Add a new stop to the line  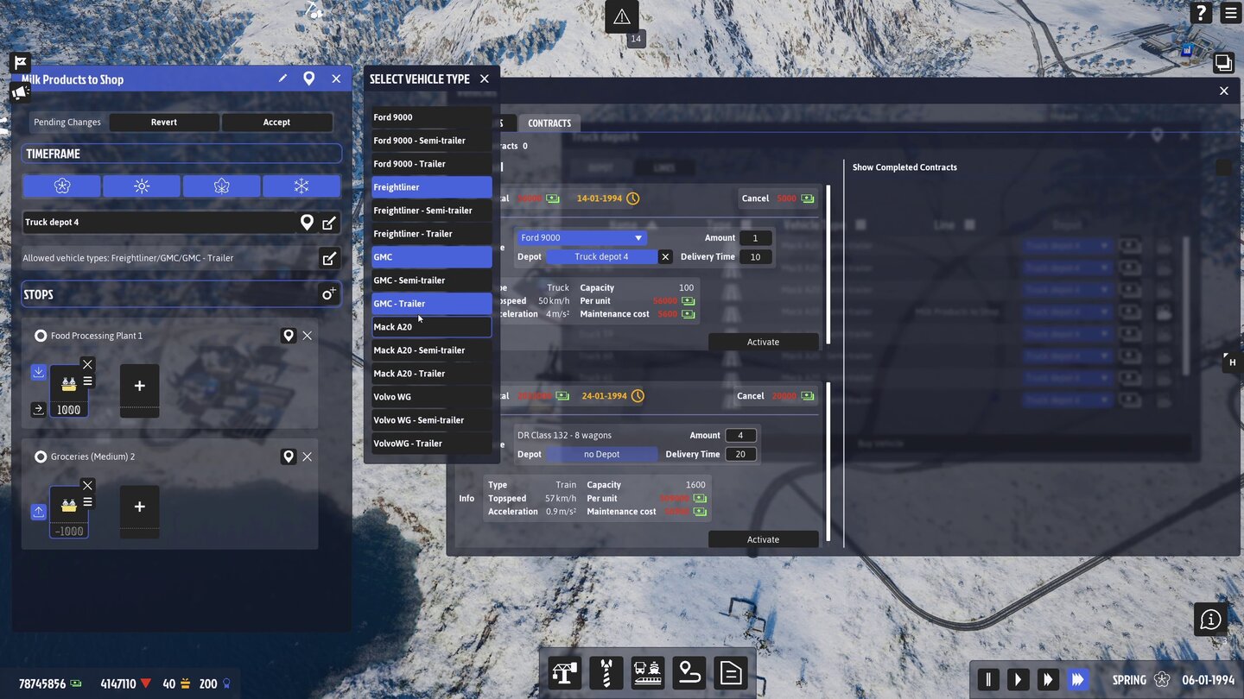coord(329,294)
